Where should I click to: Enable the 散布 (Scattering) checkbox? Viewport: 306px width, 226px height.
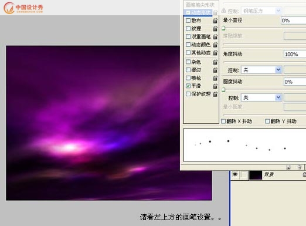click(188, 21)
